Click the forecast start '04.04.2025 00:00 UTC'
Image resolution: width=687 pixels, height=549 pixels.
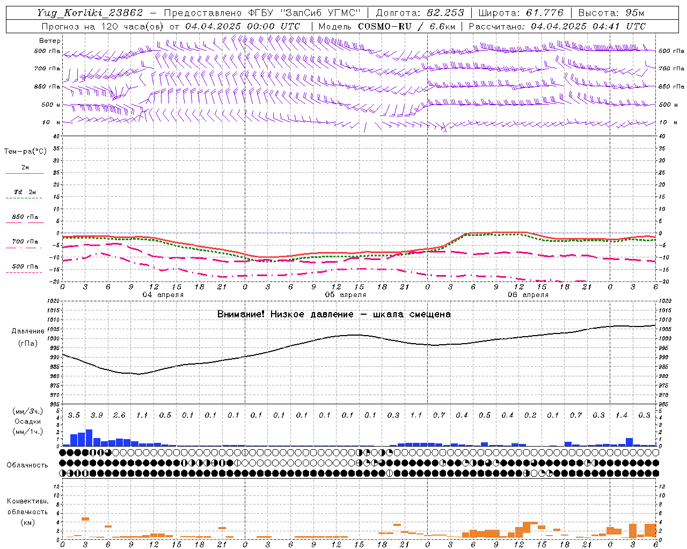(x=243, y=26)
